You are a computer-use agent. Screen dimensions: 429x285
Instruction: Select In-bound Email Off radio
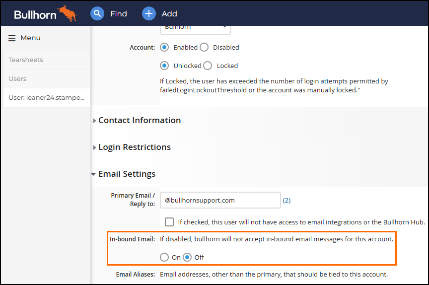pyautogui.click(x=187, y=257)
